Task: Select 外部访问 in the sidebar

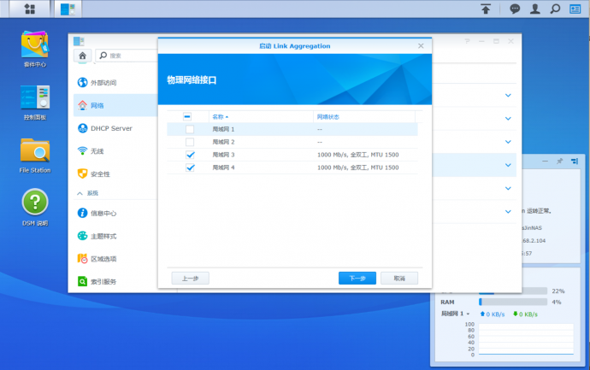Action: (x=103, y=83)
